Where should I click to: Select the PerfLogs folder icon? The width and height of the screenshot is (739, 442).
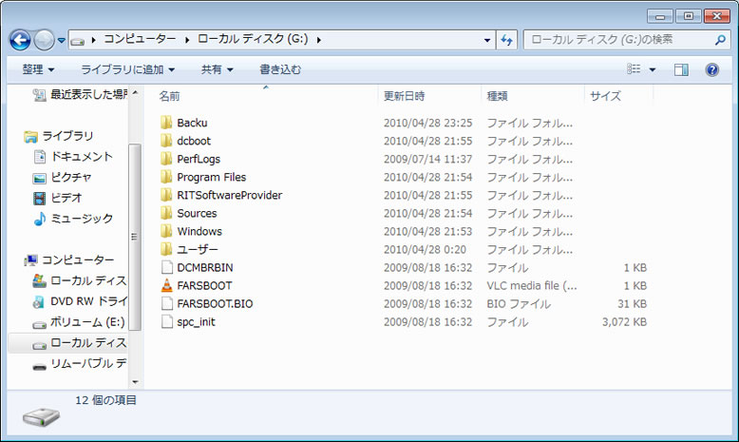tap(166, 159)
